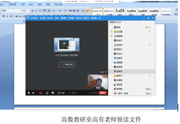Apply bold formatting in Word ribbon
Image resolution: width=180 pixels, height=124 pixels.
[x=4, y=16]
